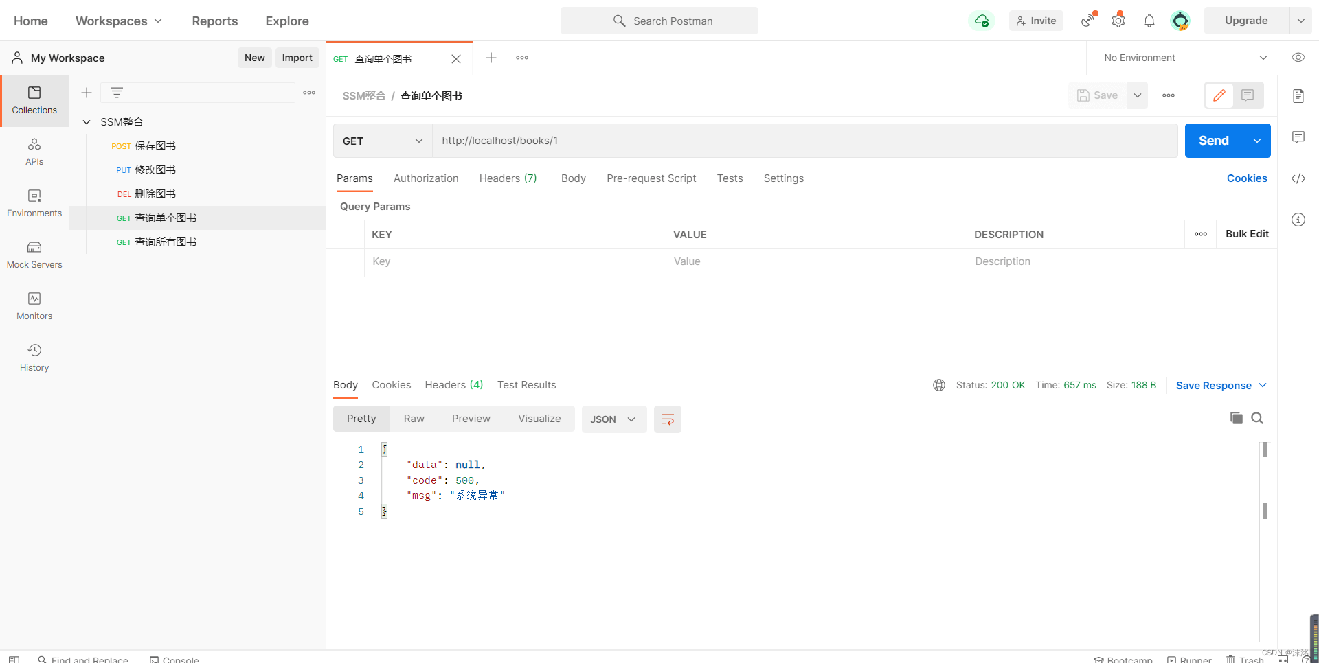The height and width of the screenshot is (663, 1319).
Task: Open History in the sidebar
Action: pos(34,358)
